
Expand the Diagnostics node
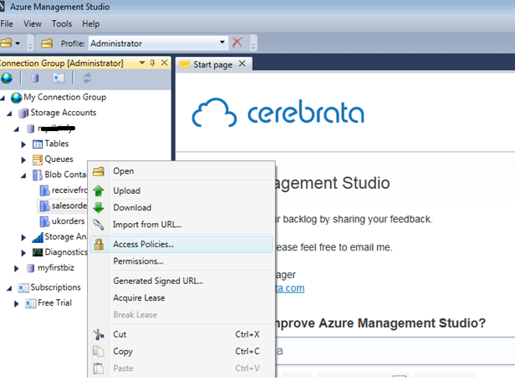[x=23, y=253]
